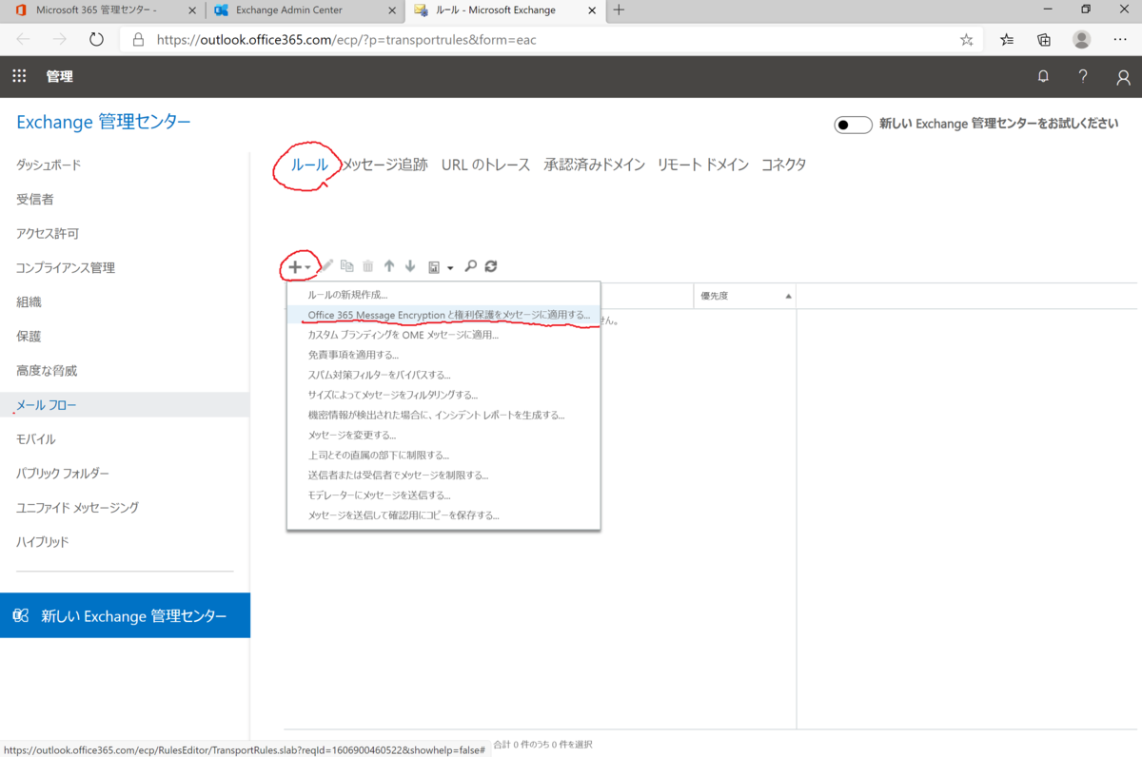This screenshot has height=757, width=1142.
Task: Add page to favorites with star icon
Action: click(x=967, y=40)
